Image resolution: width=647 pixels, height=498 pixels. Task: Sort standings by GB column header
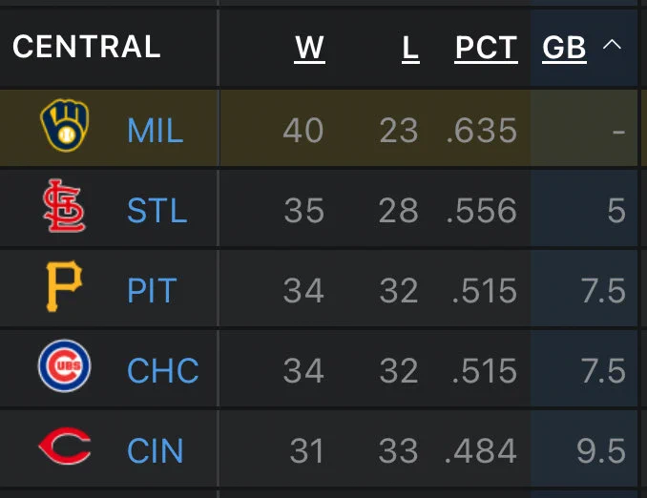(x=564, y=48)
